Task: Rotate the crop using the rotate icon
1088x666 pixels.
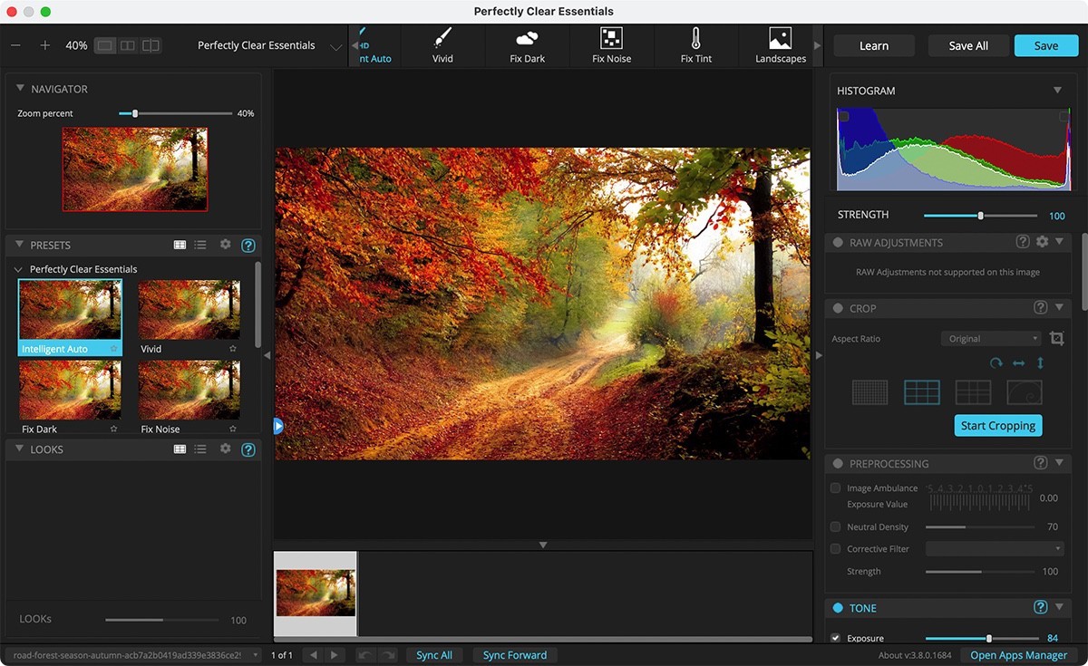Action: tap(996, 362)
